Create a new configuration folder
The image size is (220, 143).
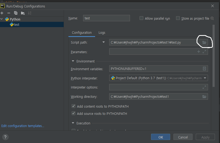pos(23,13)
